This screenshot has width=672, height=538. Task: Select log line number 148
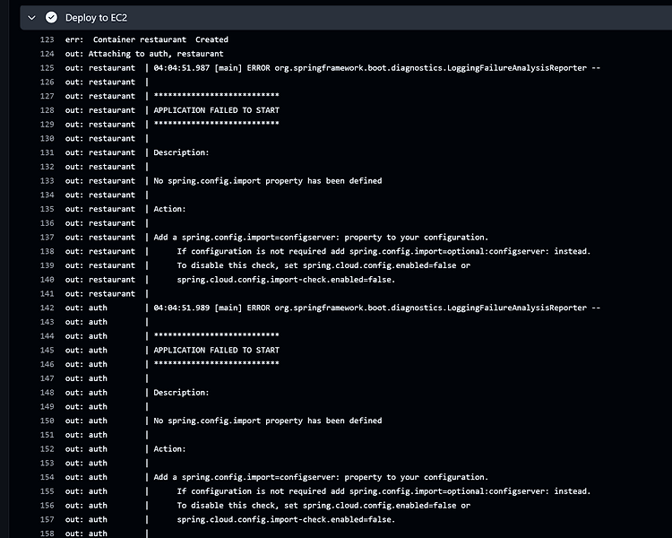click(x=47, y=393)
